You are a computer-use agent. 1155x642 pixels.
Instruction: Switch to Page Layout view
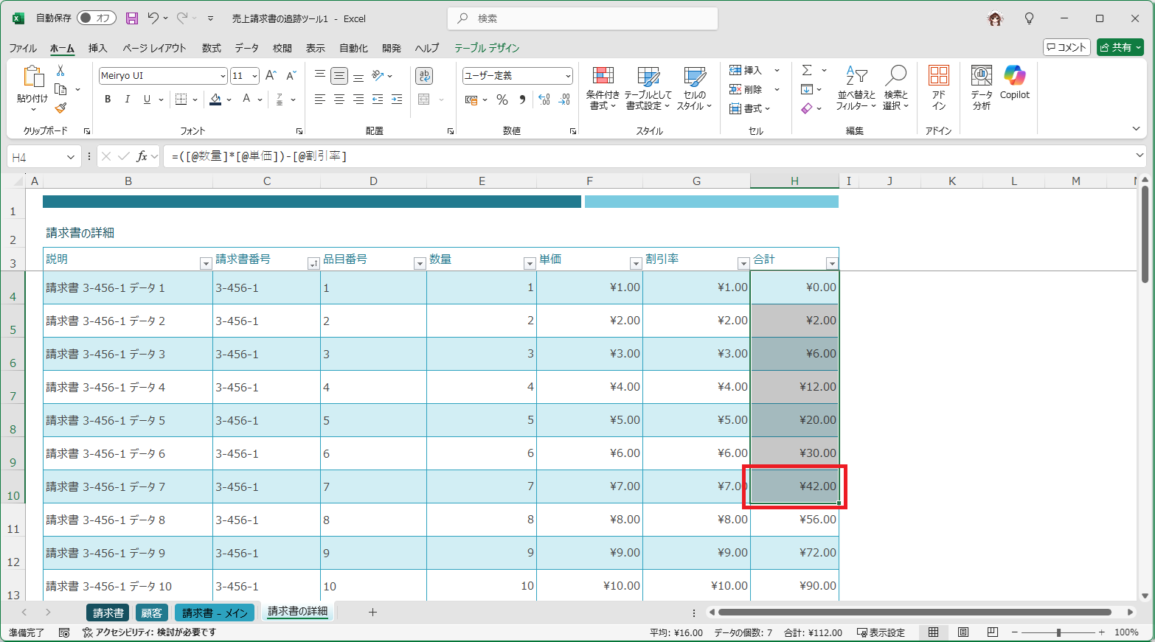pyautogui.click(x=963, y=632)
